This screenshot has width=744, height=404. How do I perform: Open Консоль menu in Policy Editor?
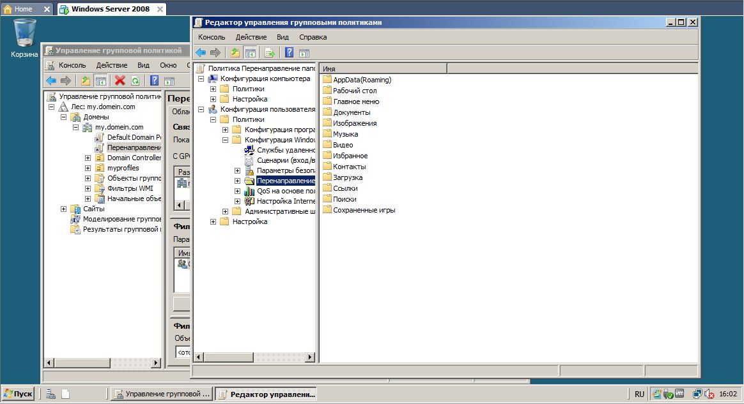[x=212, y=37]
